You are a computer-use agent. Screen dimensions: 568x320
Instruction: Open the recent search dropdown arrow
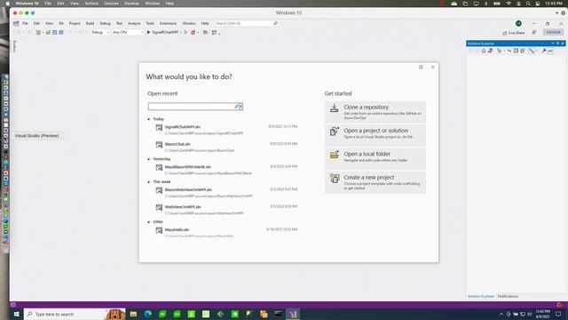pos(241,107)
